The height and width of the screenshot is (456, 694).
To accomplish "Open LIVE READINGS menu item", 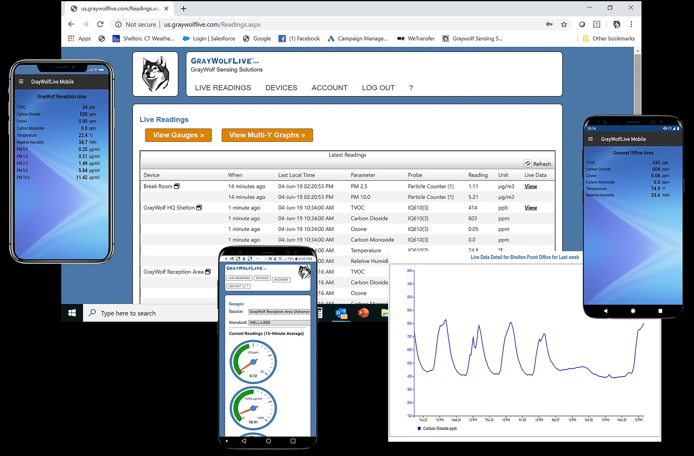I will point(223,88).
